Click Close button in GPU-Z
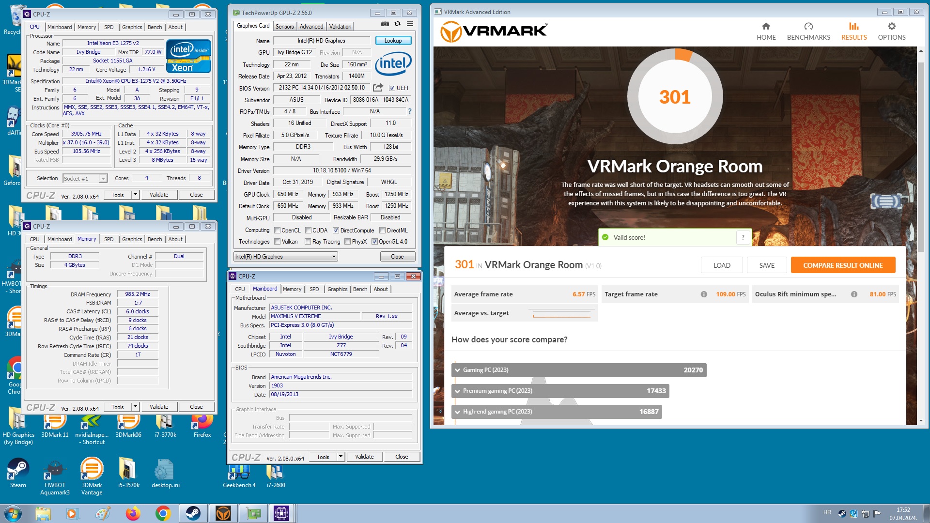The width and height of the screenshot is (930, 523). pos(397,257)
